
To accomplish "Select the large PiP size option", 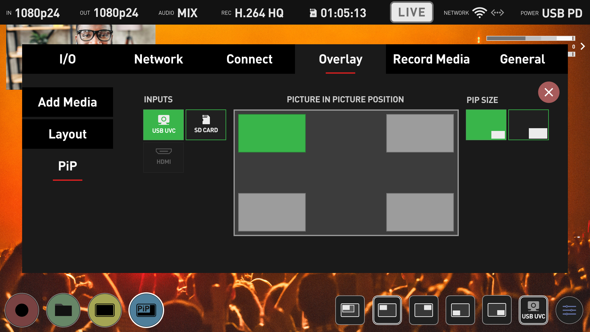I will click(x=528, y=125).
